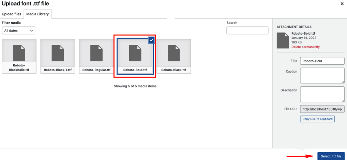The width and height of the screenshot is (347, 160).
Task: Select the File URL field
Action: [322, 109]
